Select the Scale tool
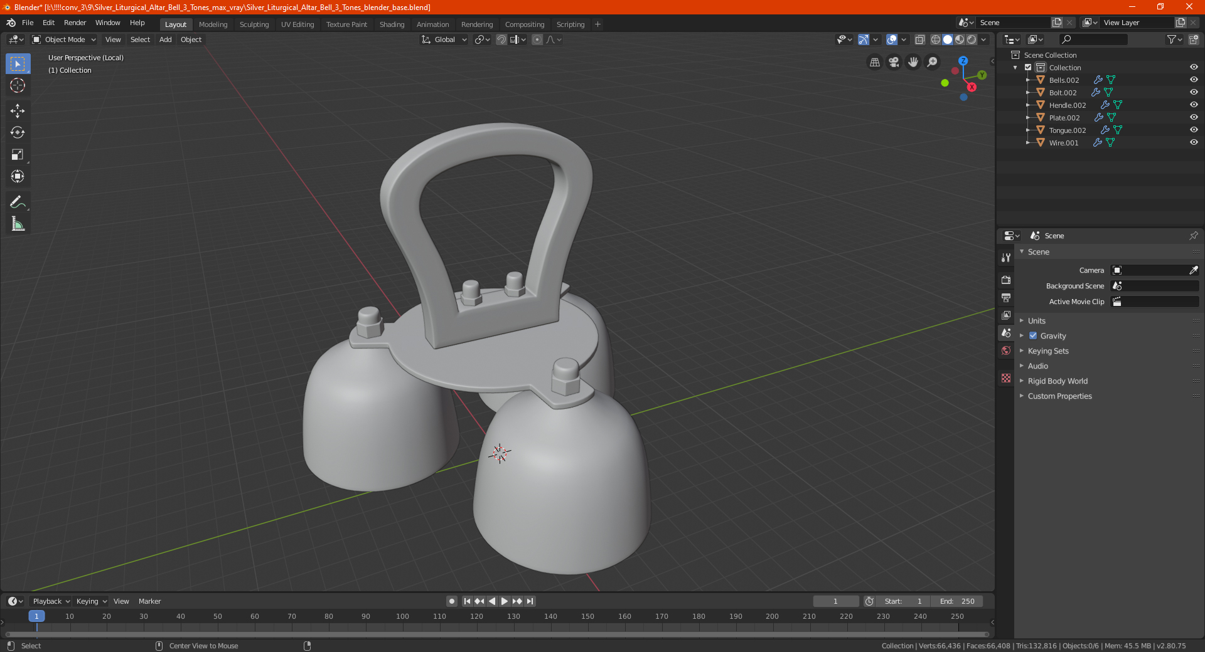Viewport: 1205px width, 652px height. (18, 155)
